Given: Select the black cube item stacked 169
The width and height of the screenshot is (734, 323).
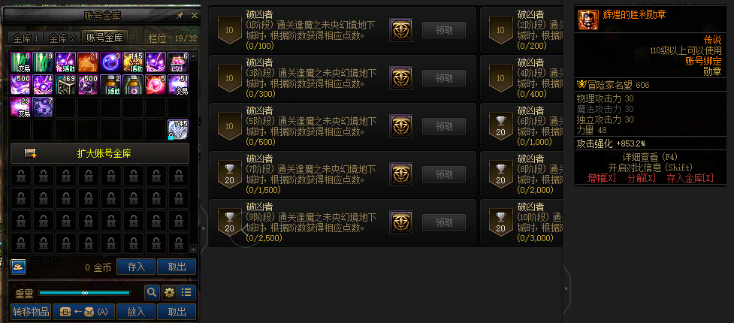Looking at the screenshot, I should [65, 85].
